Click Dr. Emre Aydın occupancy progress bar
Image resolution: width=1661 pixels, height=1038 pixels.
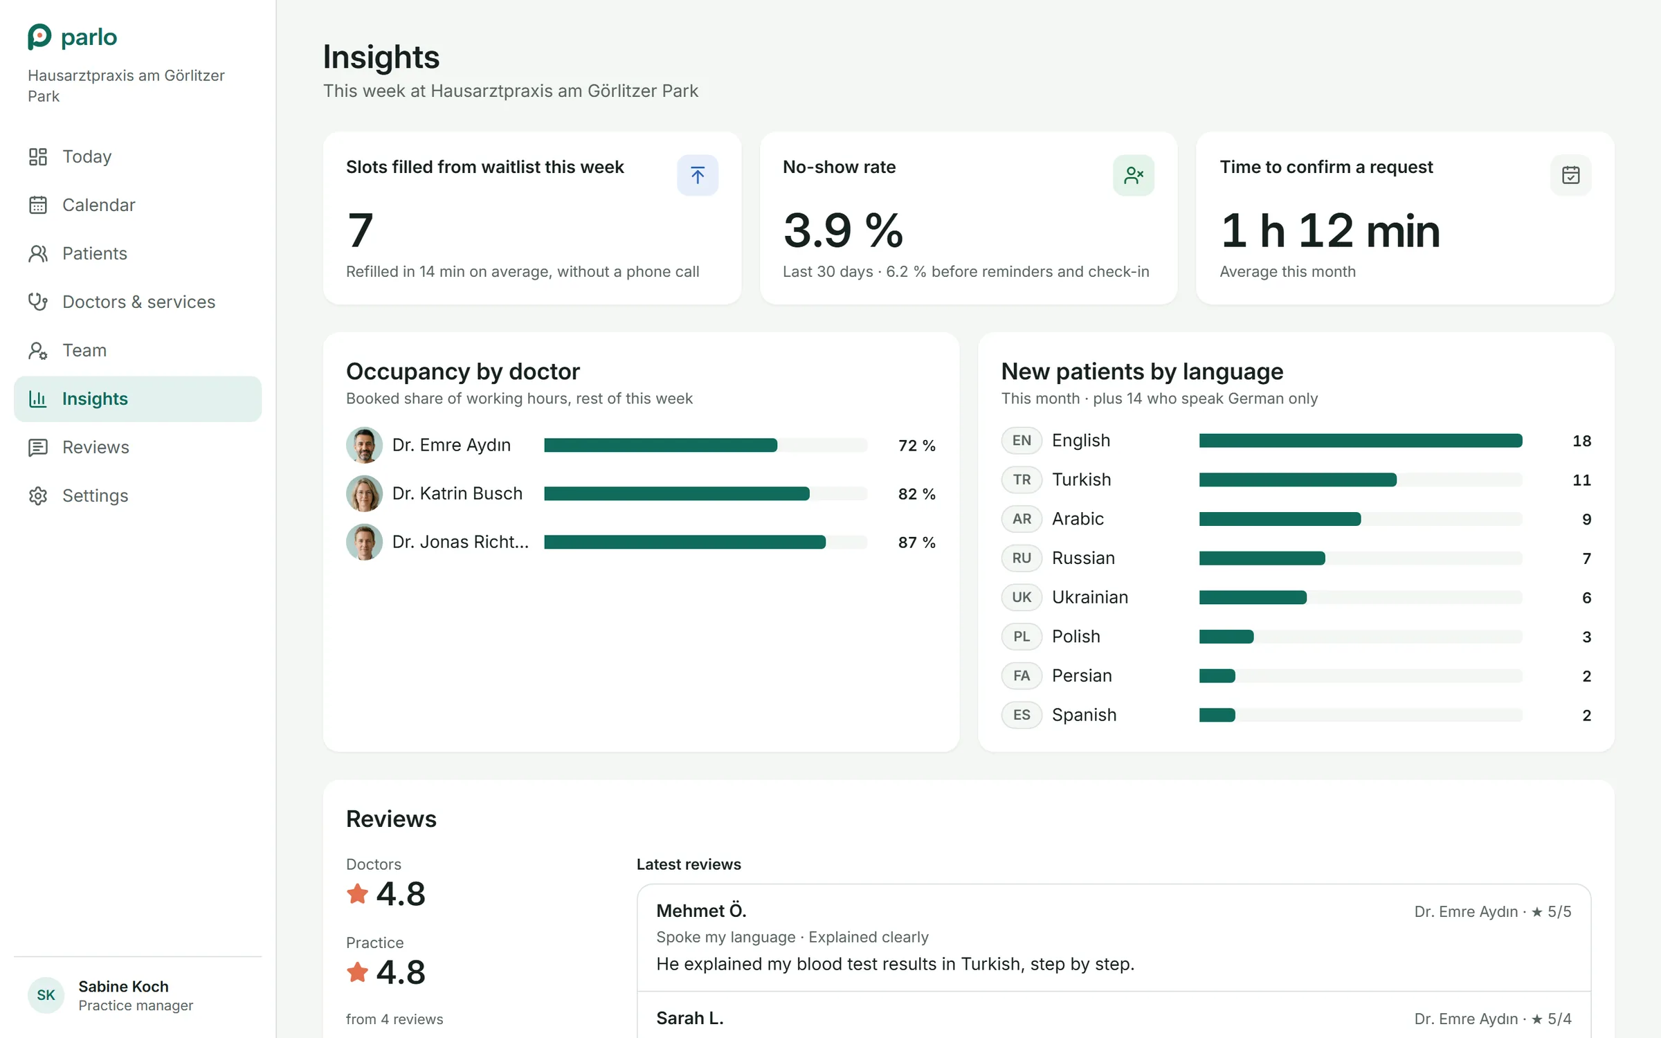pyautogui.click(x=705, y=445)
